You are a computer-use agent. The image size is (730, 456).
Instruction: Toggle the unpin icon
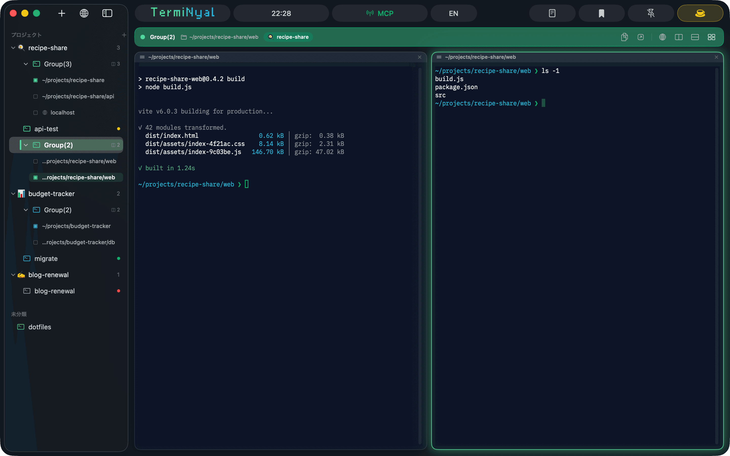click(x=651, y=13)
